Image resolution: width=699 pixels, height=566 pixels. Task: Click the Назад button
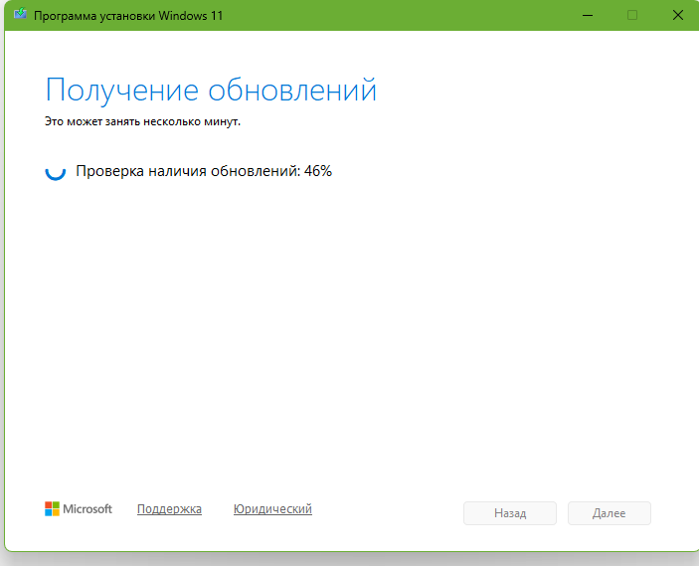[x=510, y=513]
